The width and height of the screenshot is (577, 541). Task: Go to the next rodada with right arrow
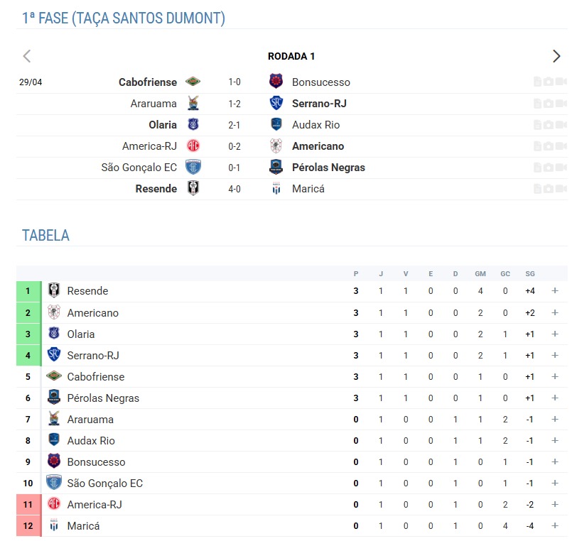point(556,56)
